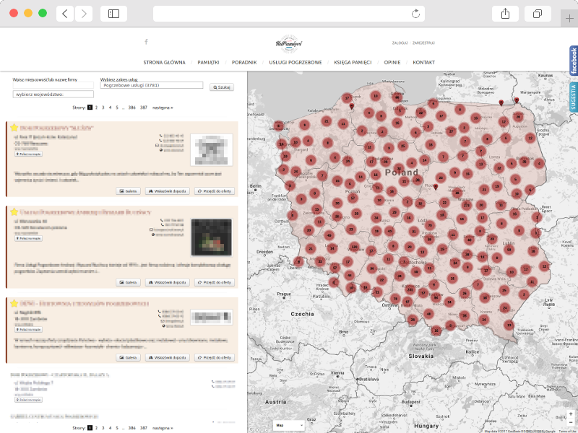Open the KONTAKT menu item
The height and width of the screenshot is (433, 578).
pos(424,63)
